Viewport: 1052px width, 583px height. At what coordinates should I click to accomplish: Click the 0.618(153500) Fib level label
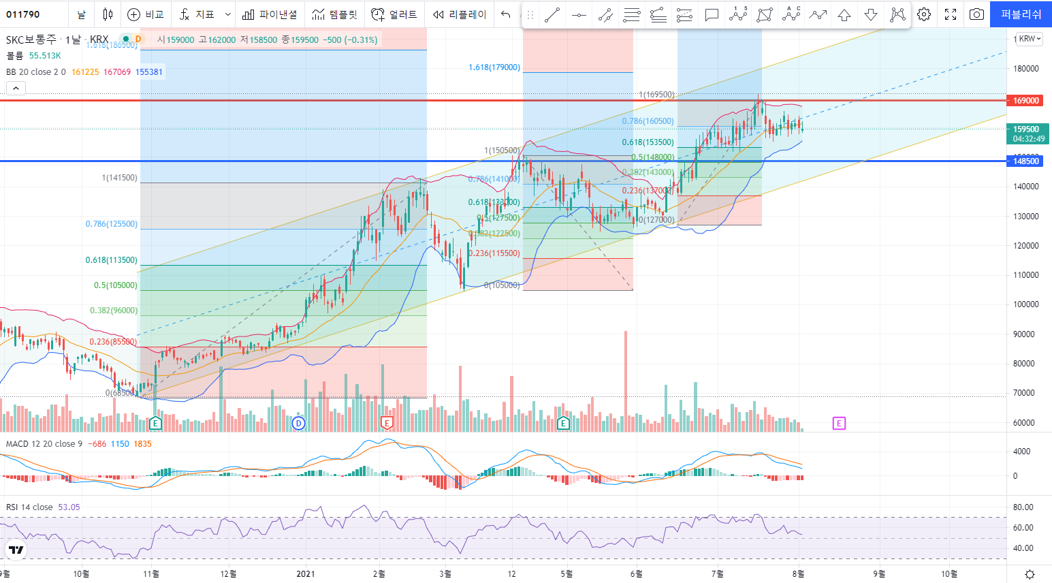pyautogui.click(x=648, y=142)
